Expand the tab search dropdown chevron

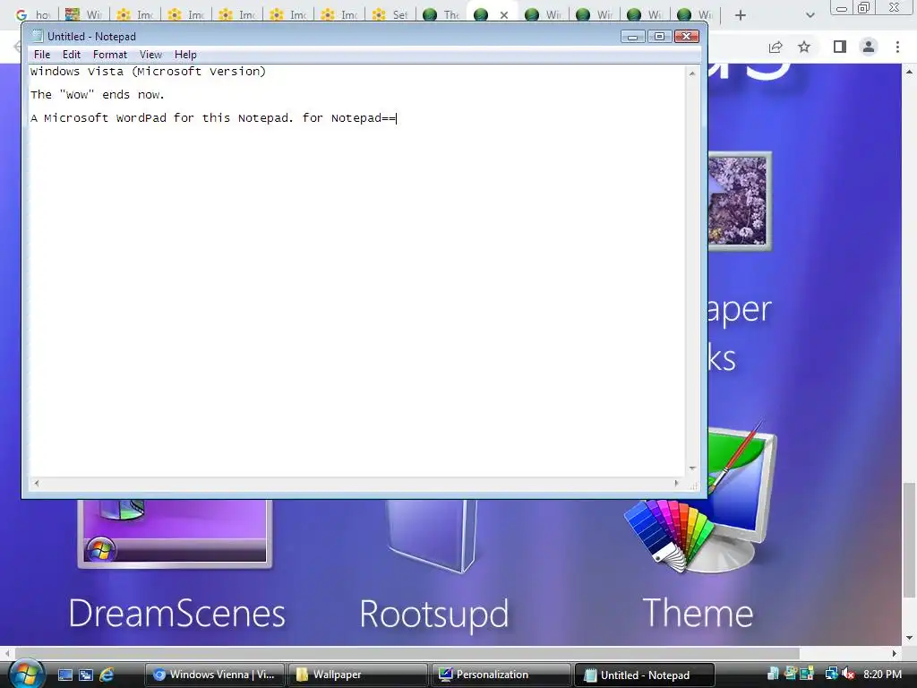pyautogui.click(x=810, y=15)
